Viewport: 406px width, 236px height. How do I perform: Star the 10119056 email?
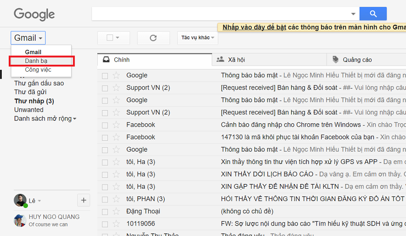pyautogui.click(x=116, y=224)
